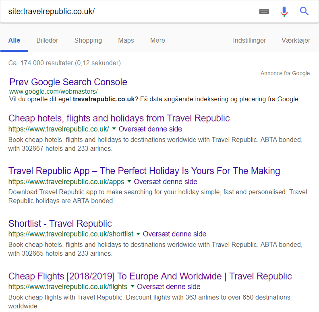Expand the arrow beside the /apps URL

tap(129, 181)
